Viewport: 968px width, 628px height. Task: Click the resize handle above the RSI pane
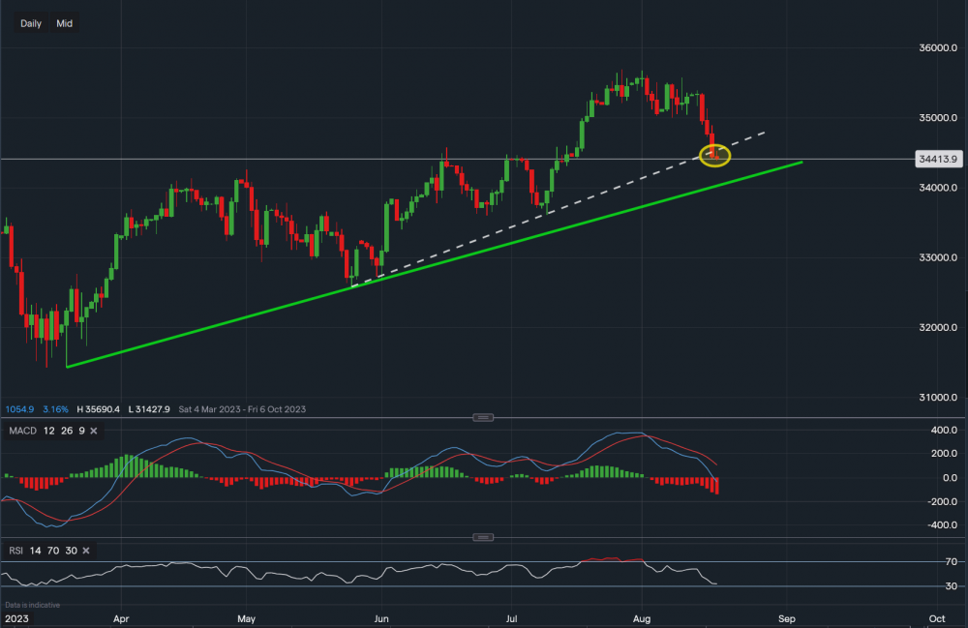click(x=483, y=537)
